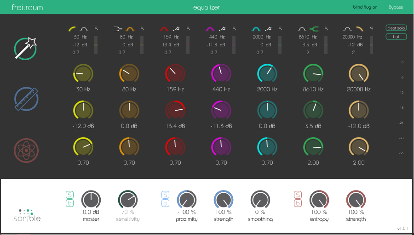Click the tan 20000 Hz frequency knob
Image resolution: width=414 pixels, height=235 pixels.
click(x=359, y=74)
